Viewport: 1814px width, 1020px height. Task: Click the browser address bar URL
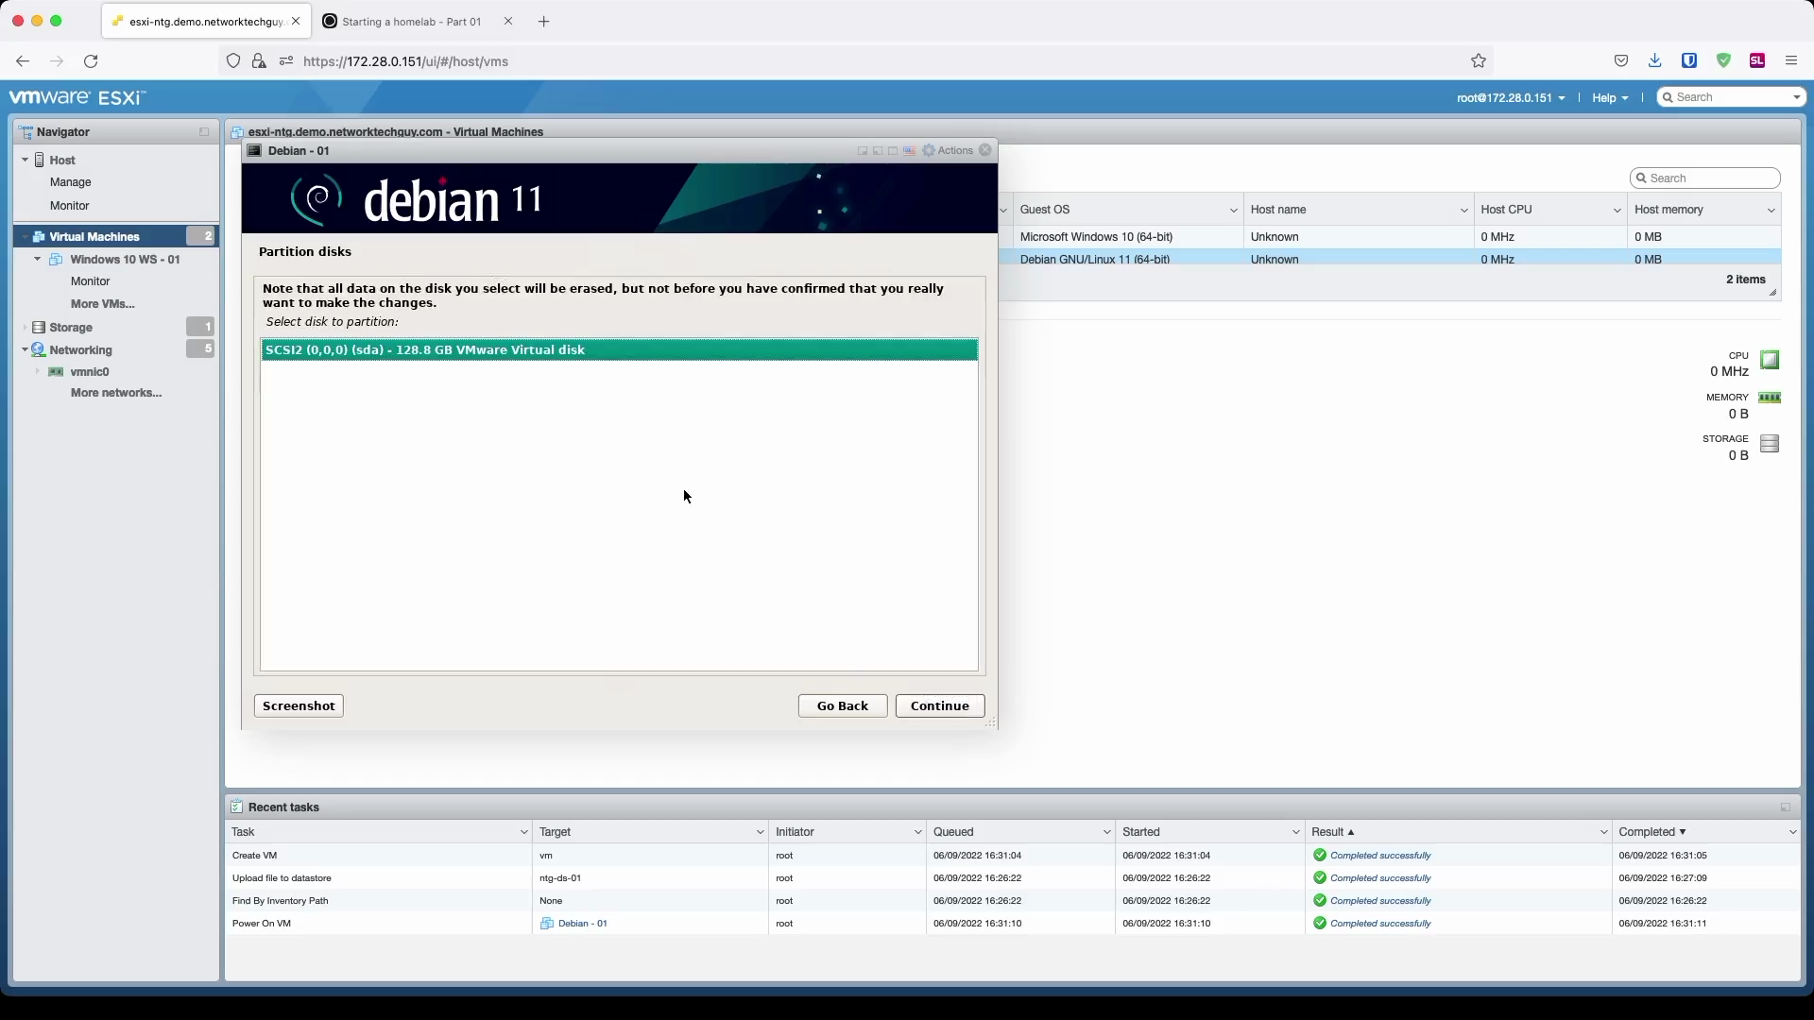406,61
